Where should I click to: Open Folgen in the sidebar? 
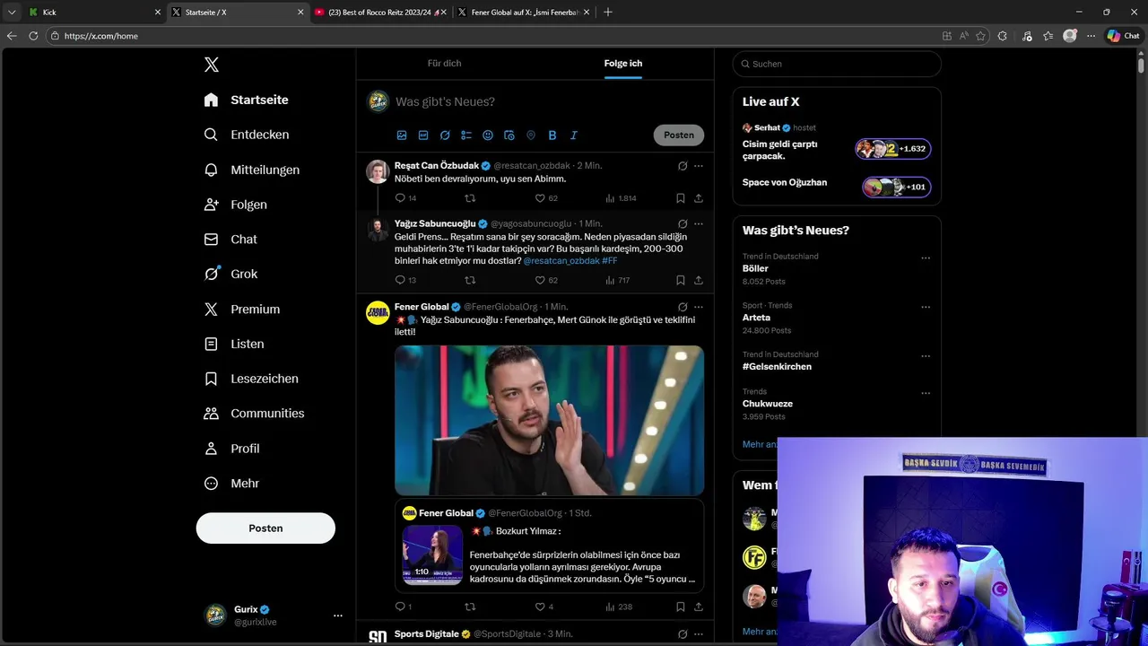235,205
